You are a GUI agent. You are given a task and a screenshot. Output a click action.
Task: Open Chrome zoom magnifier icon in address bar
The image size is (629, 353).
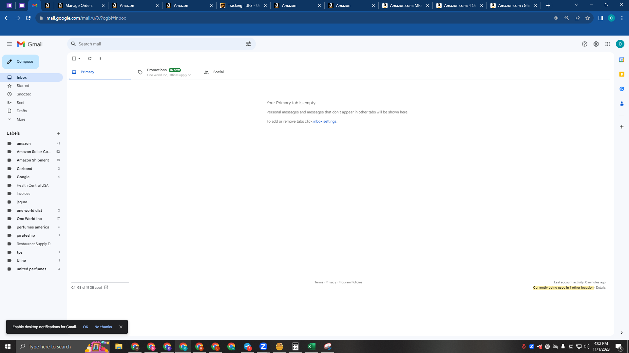point(566,18)
